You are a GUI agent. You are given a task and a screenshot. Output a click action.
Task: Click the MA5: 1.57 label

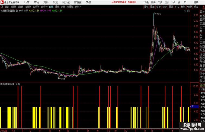(x=23, y=11)
